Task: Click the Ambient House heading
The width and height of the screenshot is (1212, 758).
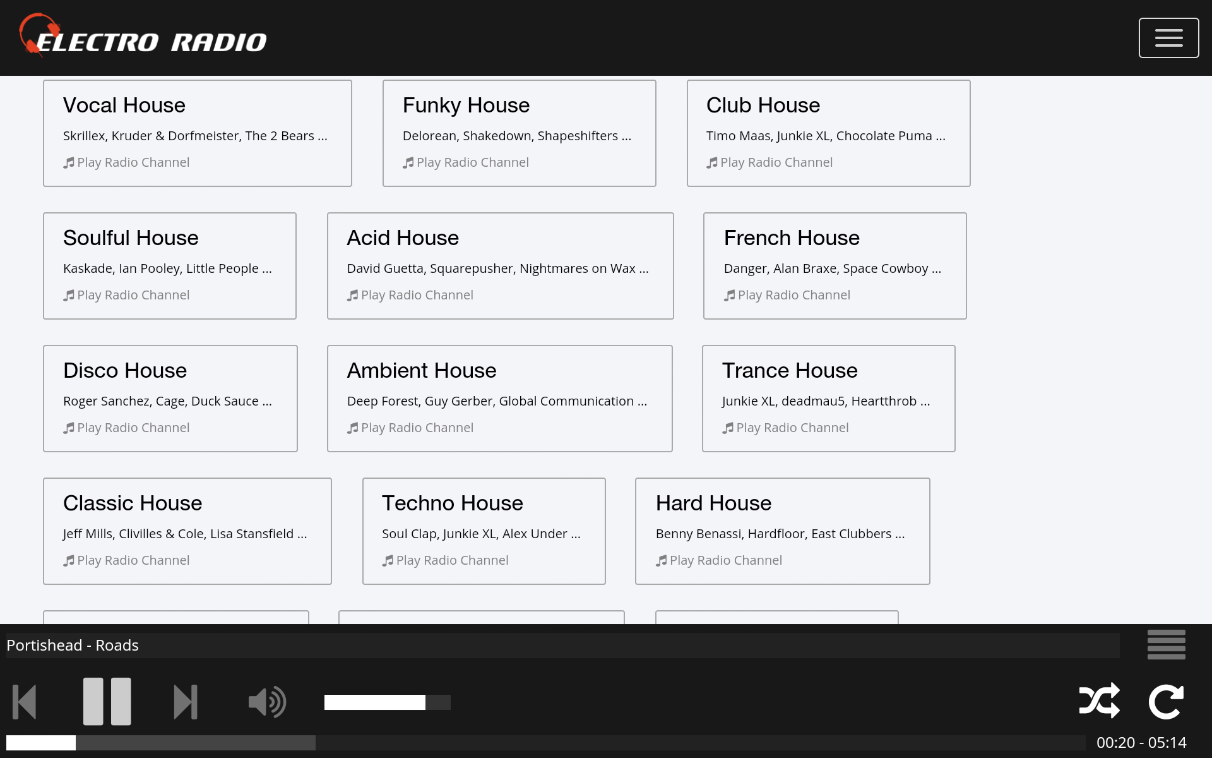Action: 422,370
